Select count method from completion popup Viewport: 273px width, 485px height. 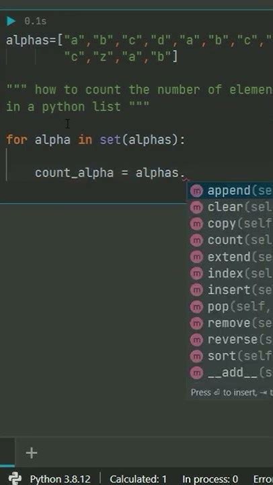(230, 240)
